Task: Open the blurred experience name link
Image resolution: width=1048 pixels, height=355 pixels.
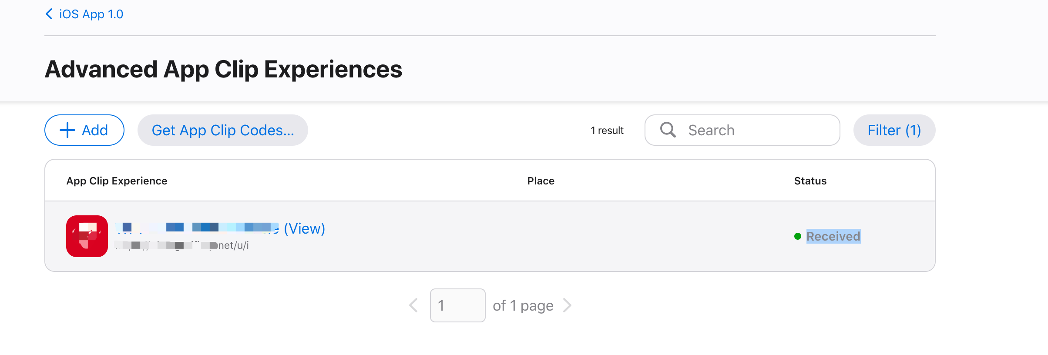Action: [x=197, y=228]
